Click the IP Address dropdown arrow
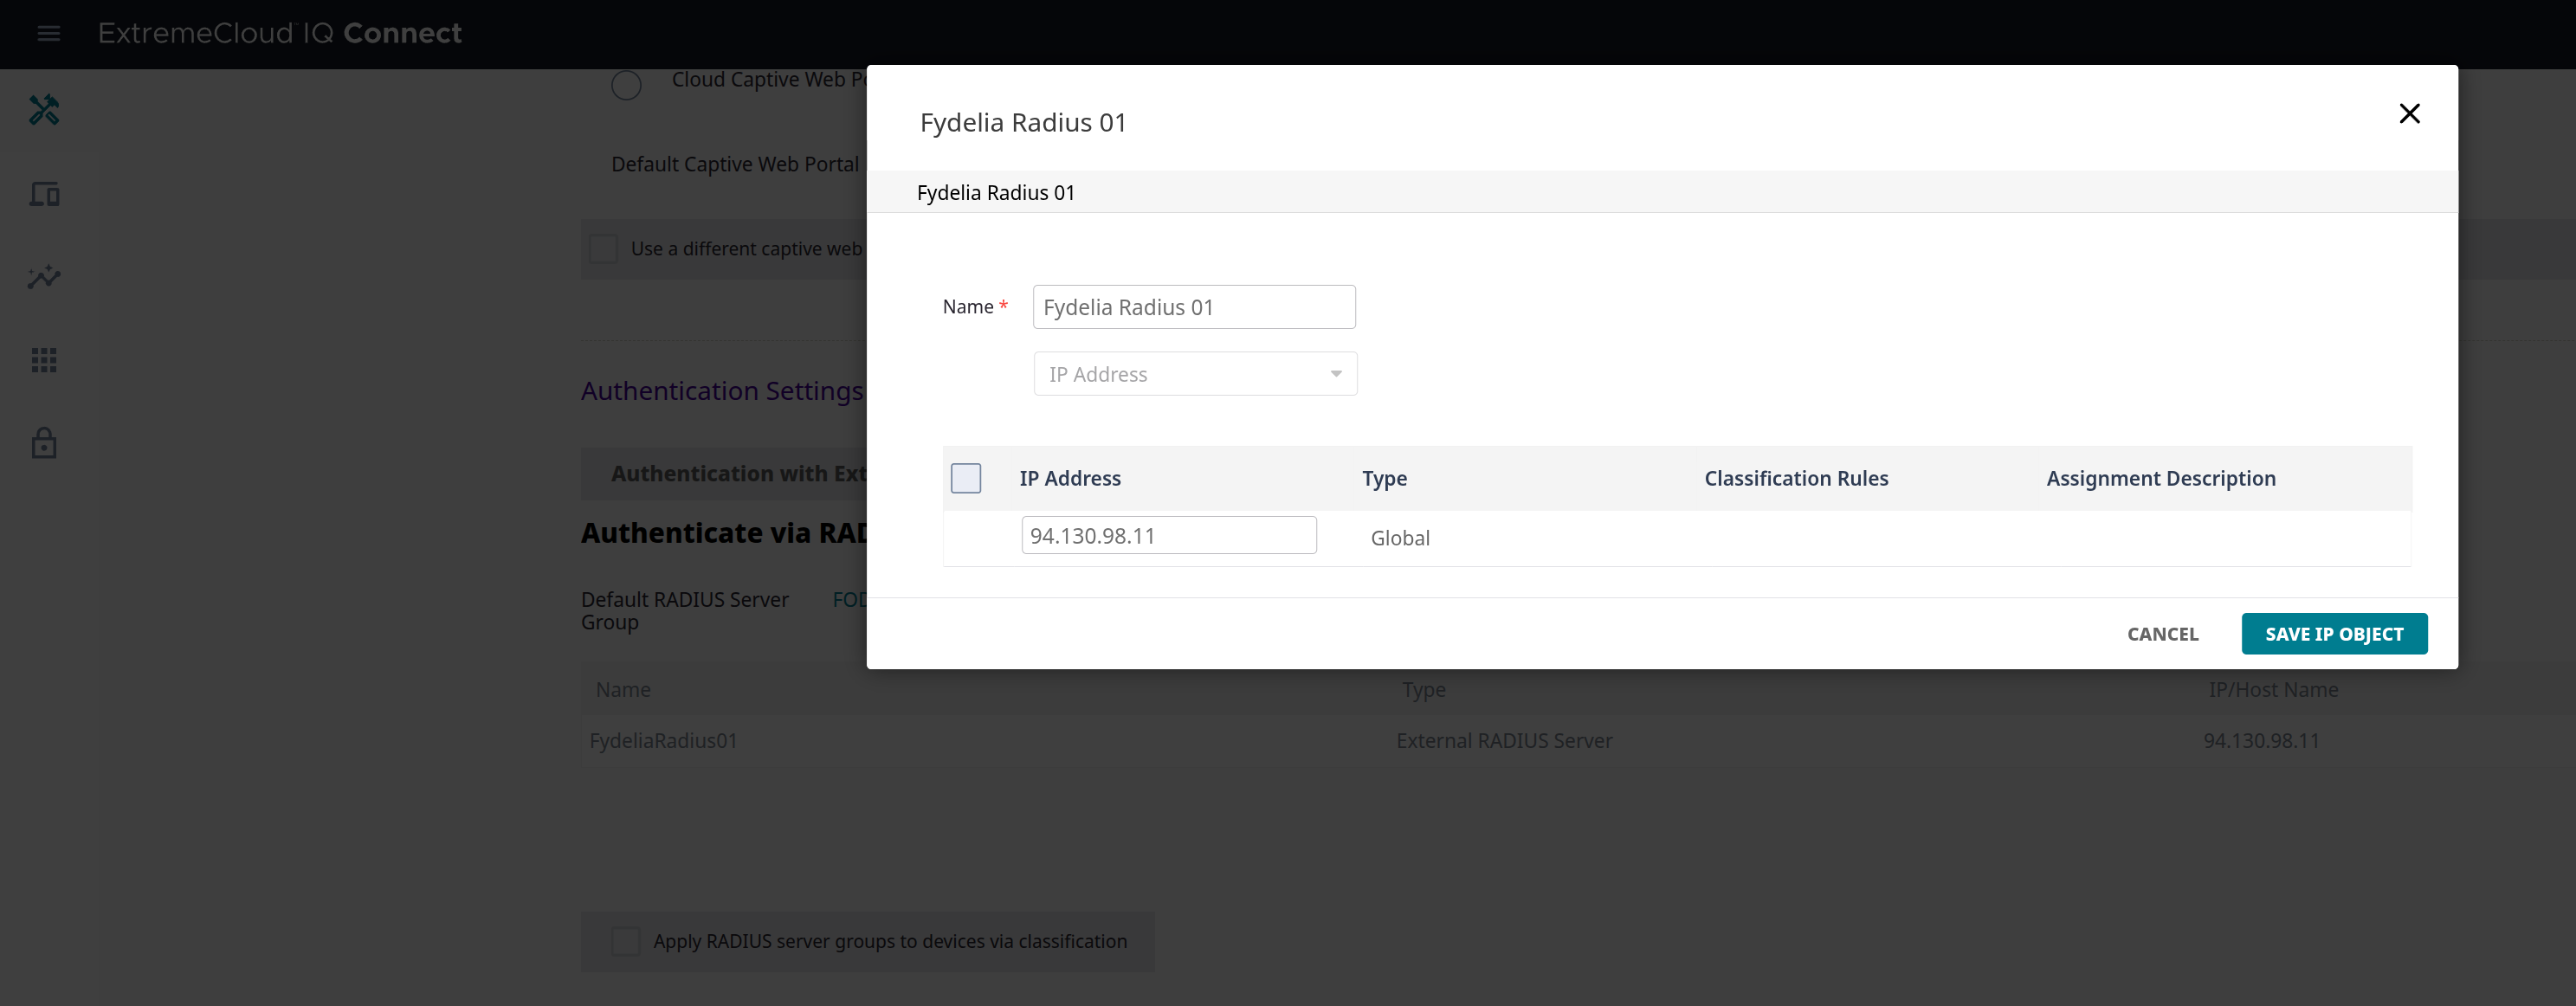The height and width of the screenshot is (1006, 2576). pyautogui.click(x=1335, y=374)
